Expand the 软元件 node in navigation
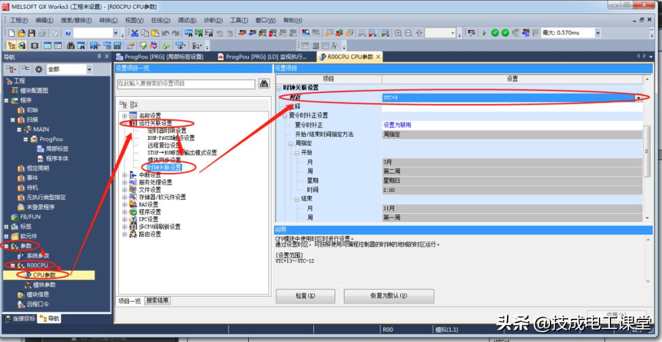This screenshot has height=342, width=662. pos(6,236)
